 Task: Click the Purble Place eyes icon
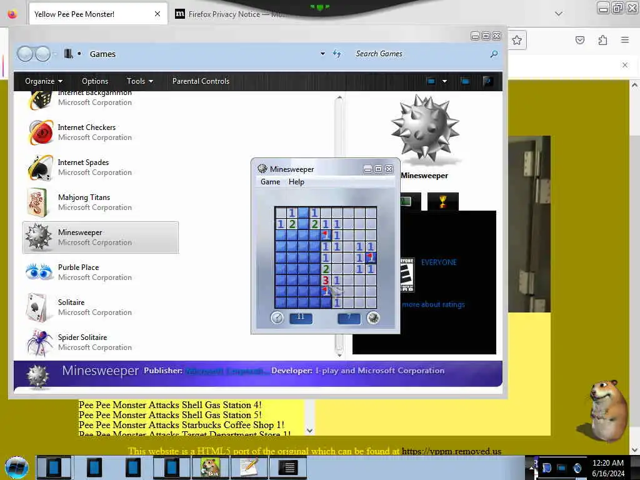point(39,272)
